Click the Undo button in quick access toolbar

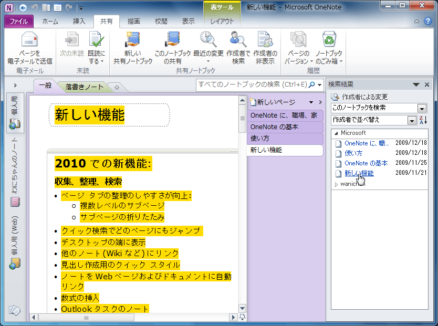tap(35, 7)
